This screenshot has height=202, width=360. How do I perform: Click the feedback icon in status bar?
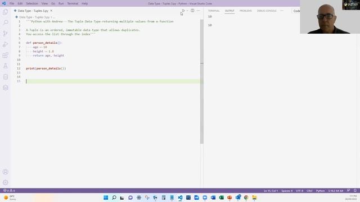click(349, 191)
